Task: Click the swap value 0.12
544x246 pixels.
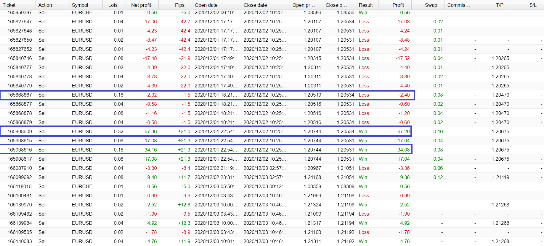Action: [x=438, y=177]
